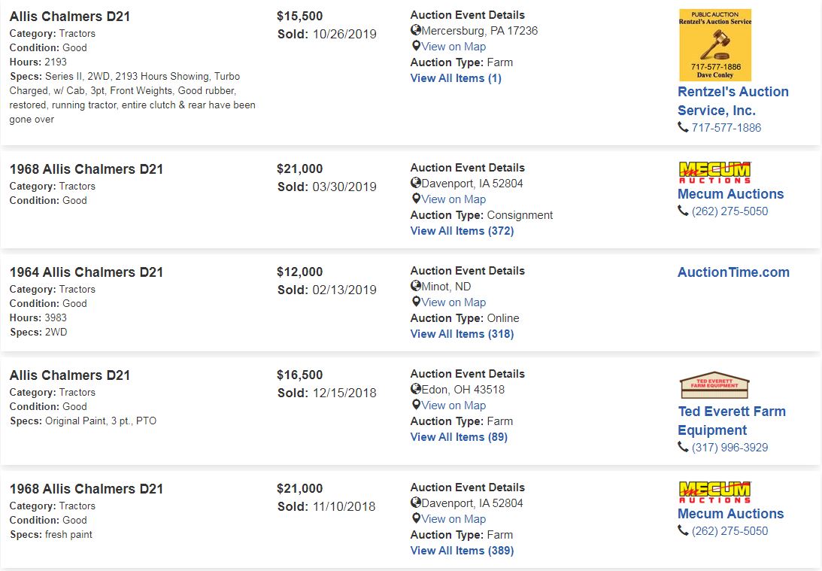The height and width of the screenshot is (571, 822).
Task: Click the map pin icon for Mercersburg listing
Action: coord(416,46)
